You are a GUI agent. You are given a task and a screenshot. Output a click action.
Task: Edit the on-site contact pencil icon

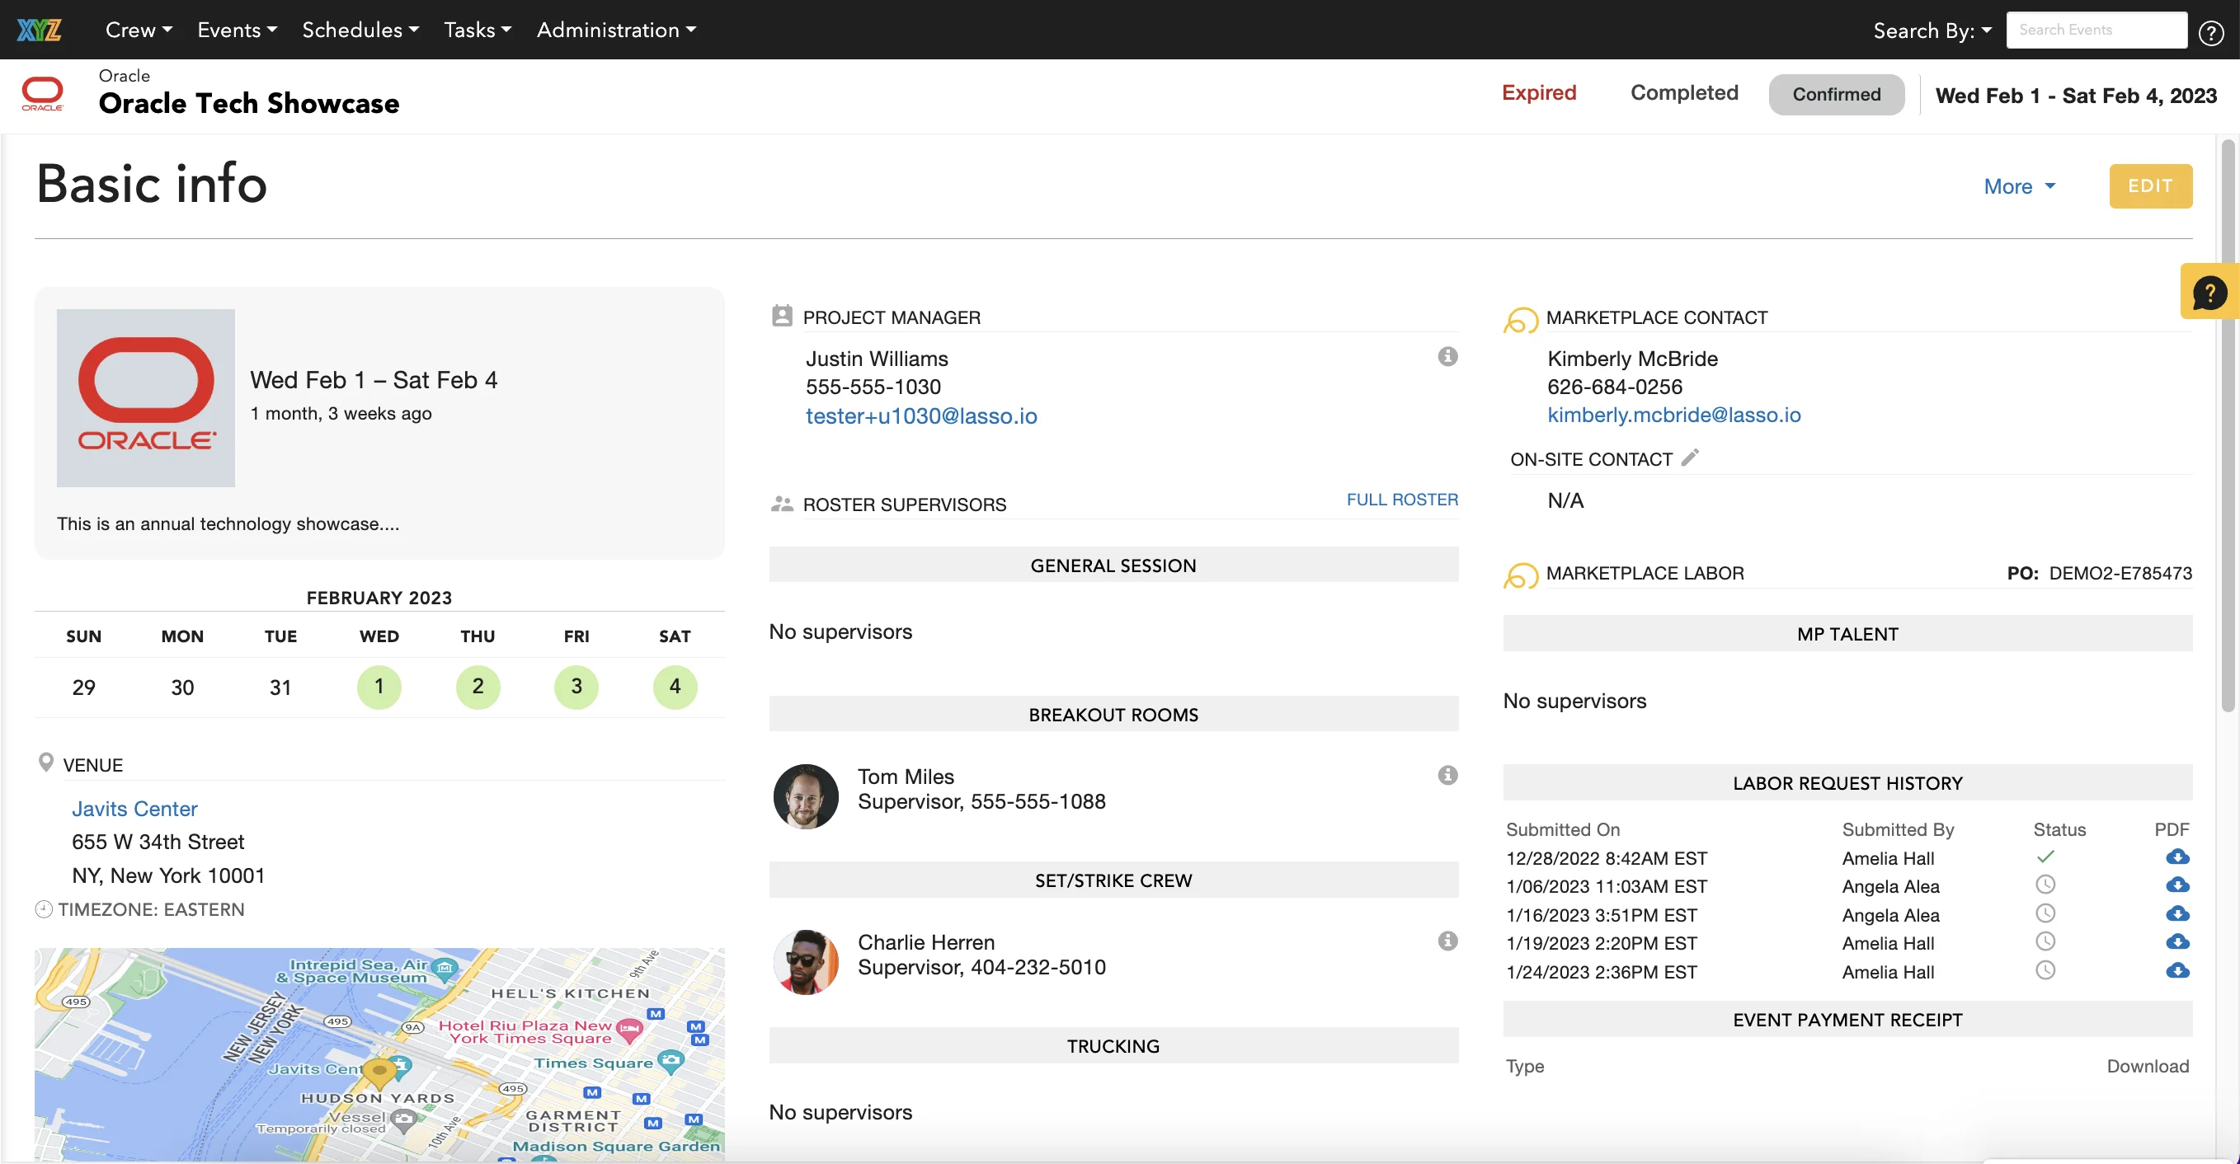[1690, 458]
